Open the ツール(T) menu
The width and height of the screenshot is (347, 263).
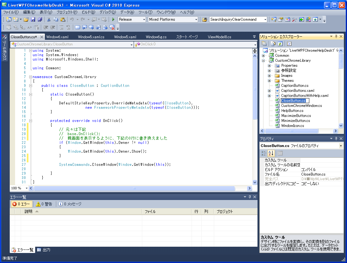pyautogui.click(x=145, y=12)
